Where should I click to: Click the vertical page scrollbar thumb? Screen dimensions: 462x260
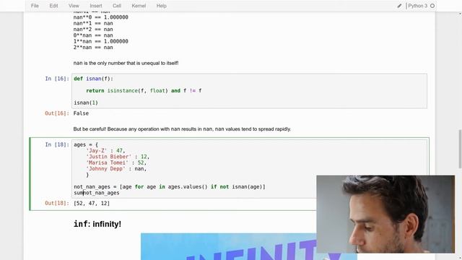(460, 149)
